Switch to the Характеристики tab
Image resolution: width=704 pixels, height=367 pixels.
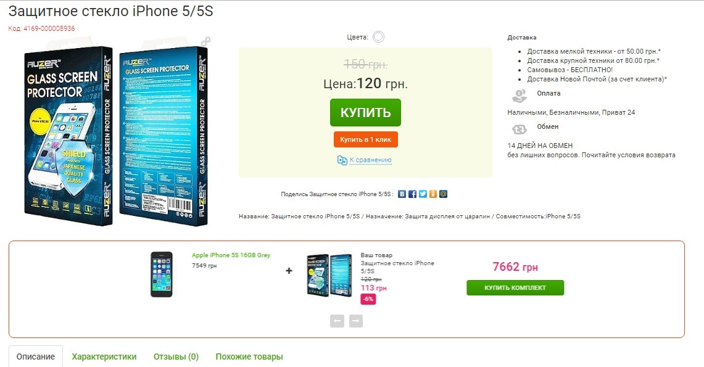[x=104, y=357]
